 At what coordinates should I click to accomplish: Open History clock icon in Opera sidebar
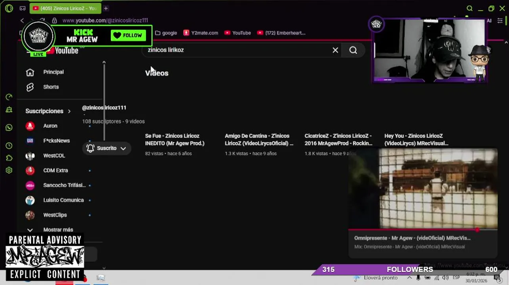click(9, 146)
